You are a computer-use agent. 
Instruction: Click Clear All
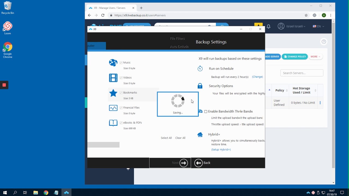tap(180, 138)
